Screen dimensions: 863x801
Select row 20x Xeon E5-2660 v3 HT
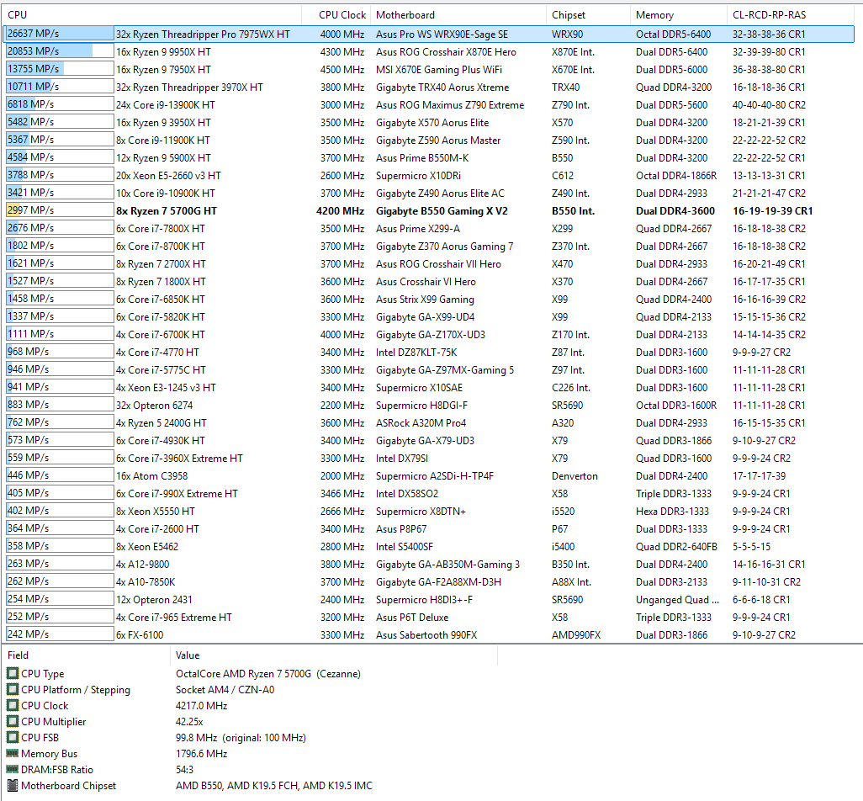point(428,175)
